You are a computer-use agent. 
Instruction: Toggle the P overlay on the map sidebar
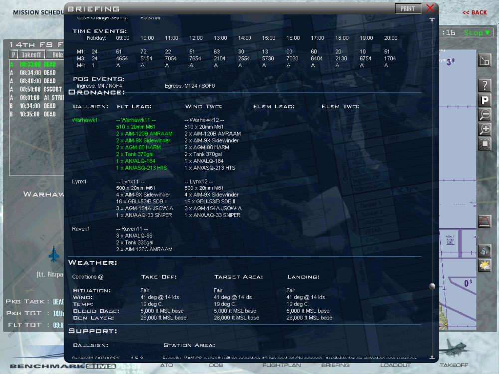pyautogui.click(x=484, y=100)
